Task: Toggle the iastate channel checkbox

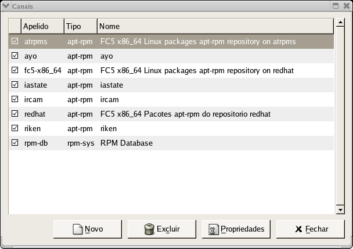Action: [x=15, y=85]
